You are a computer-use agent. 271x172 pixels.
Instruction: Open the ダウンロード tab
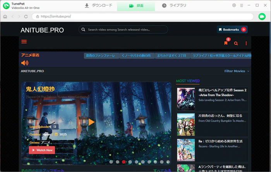[x=98, y=5]
